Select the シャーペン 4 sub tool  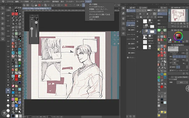(131, 33)
